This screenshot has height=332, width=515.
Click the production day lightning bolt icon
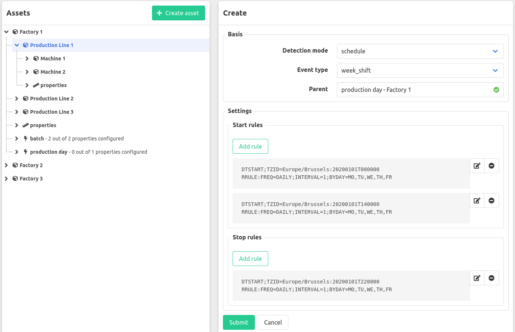point(26,152)
